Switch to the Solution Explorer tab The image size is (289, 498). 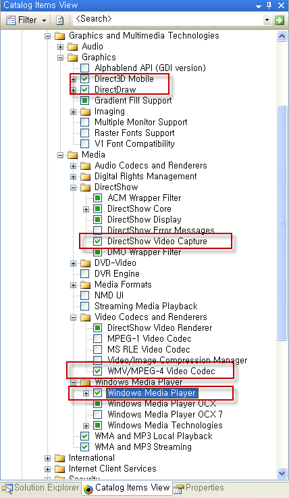coord(41,488)
